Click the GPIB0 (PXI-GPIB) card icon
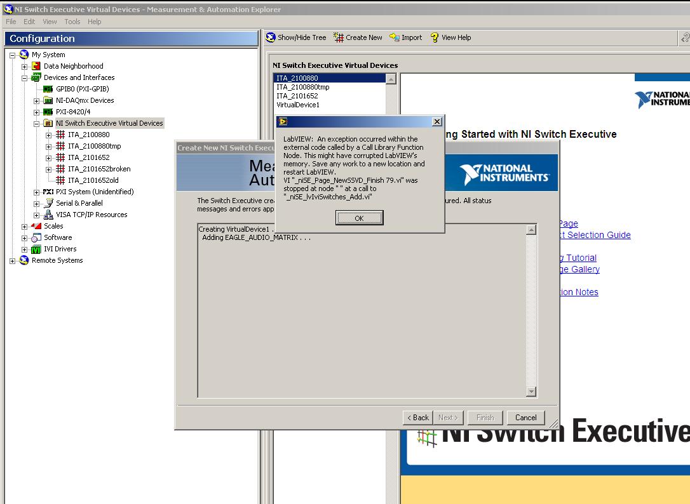Image resolution: width=690 pixels, height=504 pixels. pyautogui.click(x=48, y=89)
